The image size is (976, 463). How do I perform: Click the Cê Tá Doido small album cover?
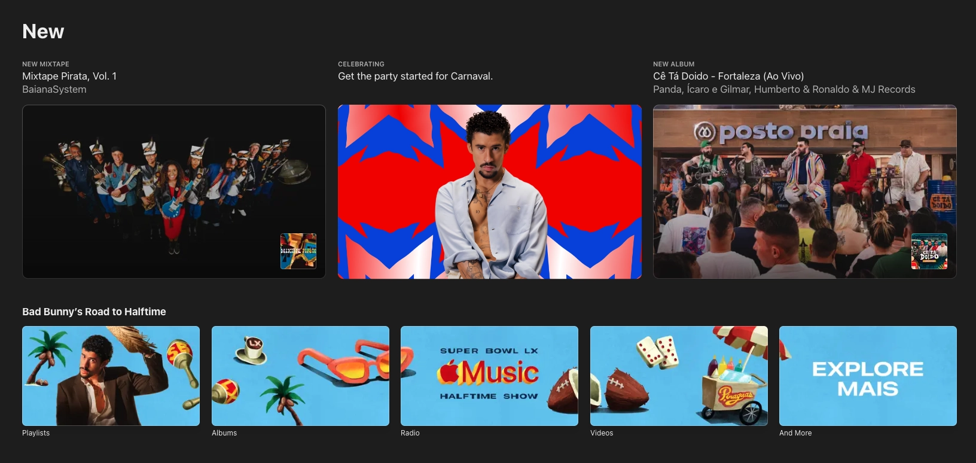[929, 251]
